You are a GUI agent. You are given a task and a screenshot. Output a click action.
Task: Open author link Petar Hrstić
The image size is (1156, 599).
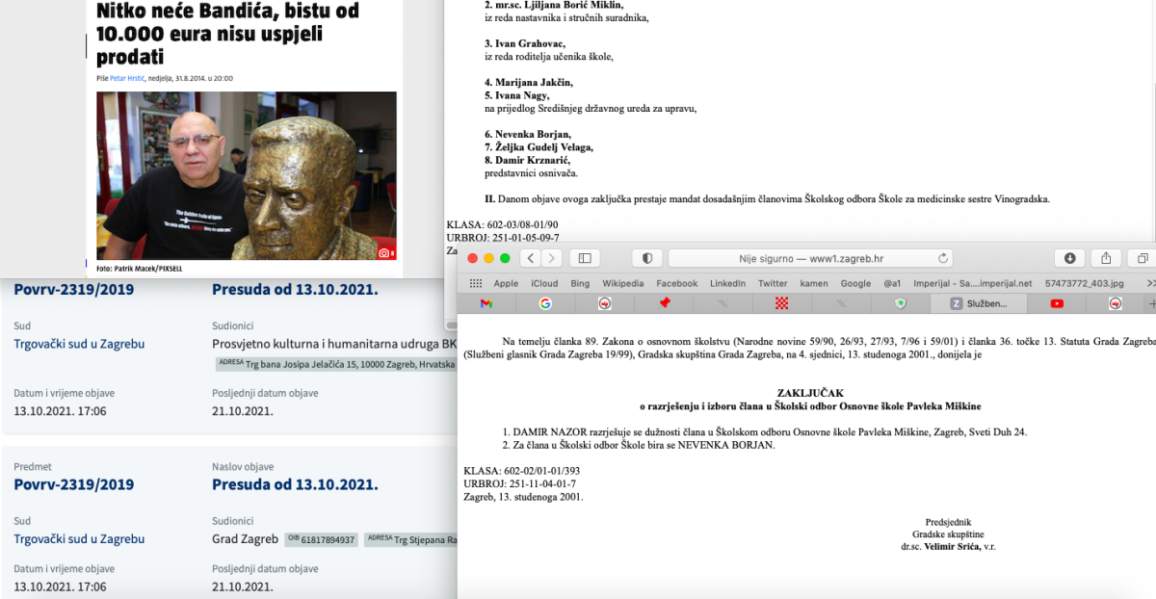[x=129, y=78]
